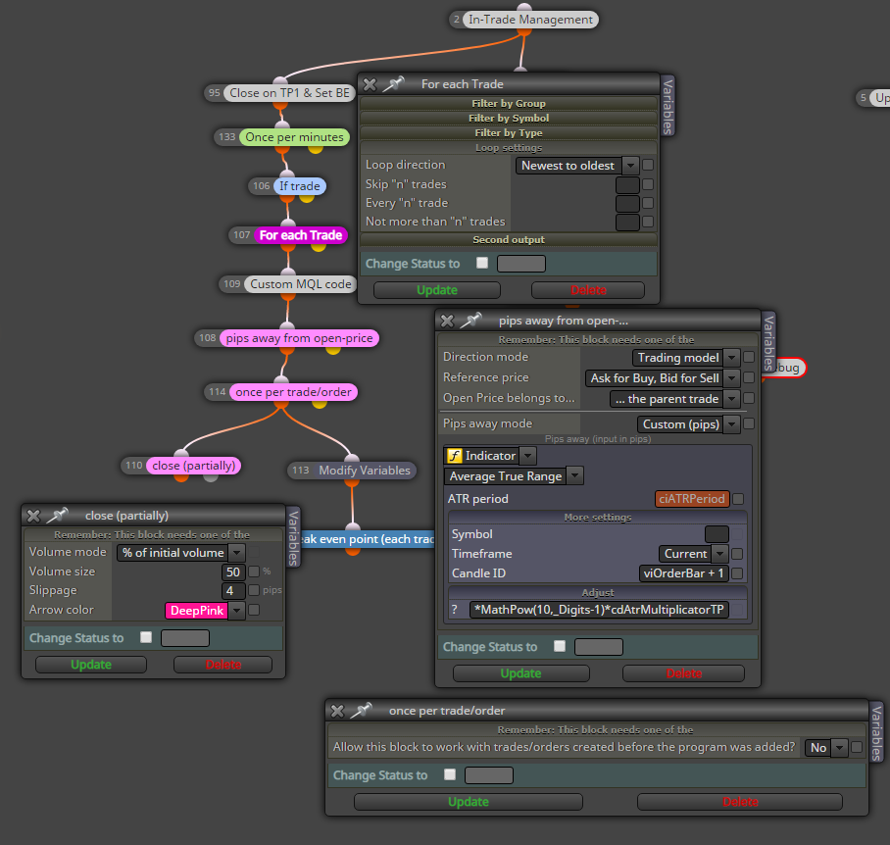Click status color box in pips away panel

pos(599,647)
